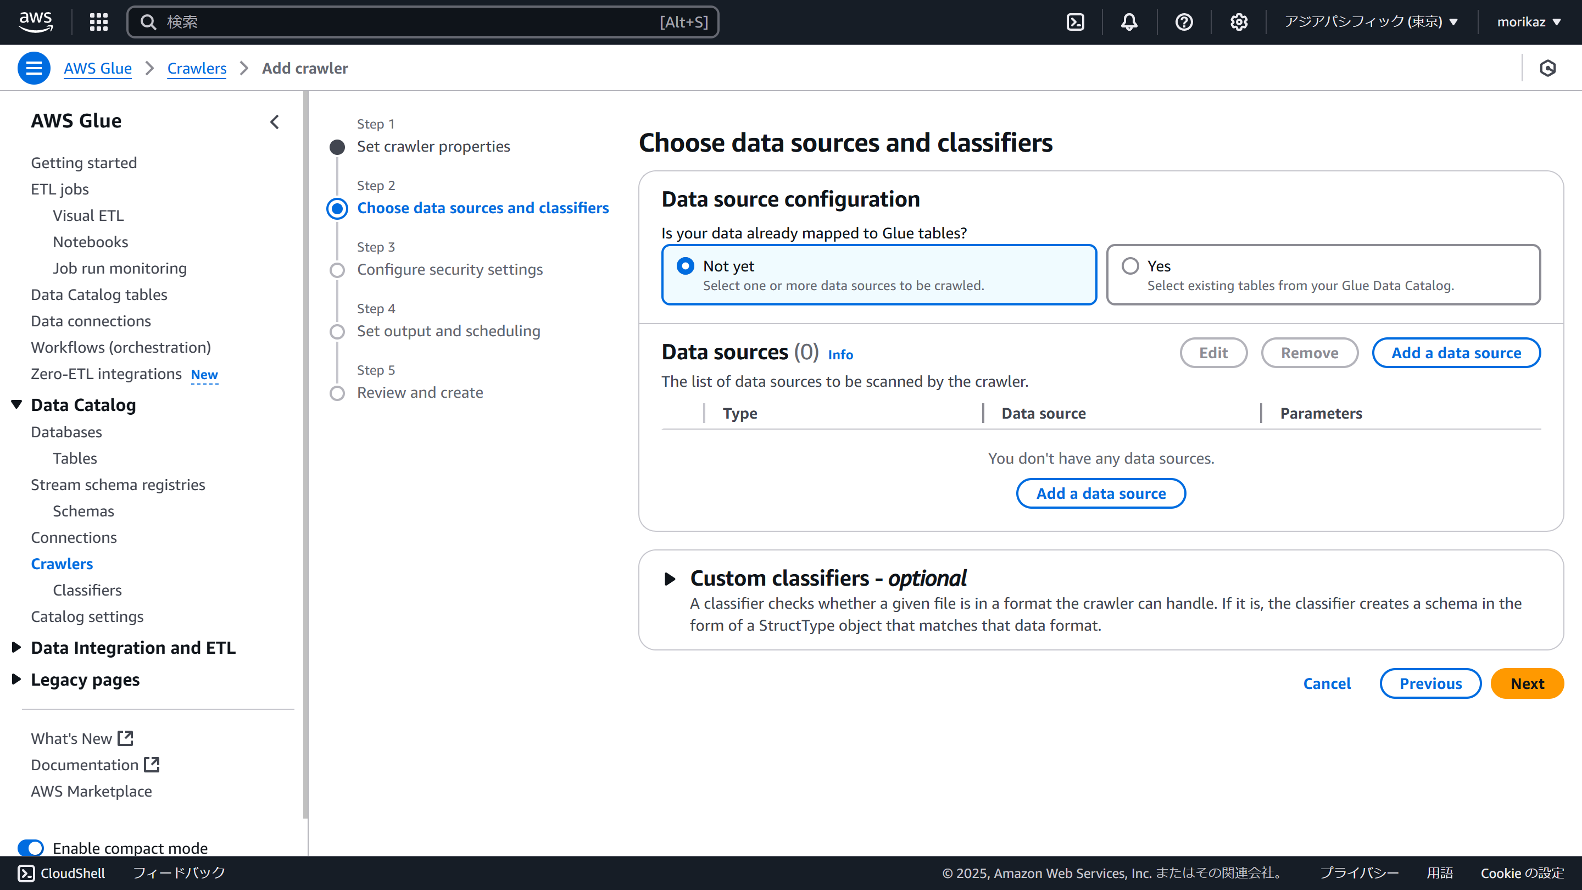1582x890 pixels.
Task: Click the Info link beside Data sources
Action: pos(840,354)
